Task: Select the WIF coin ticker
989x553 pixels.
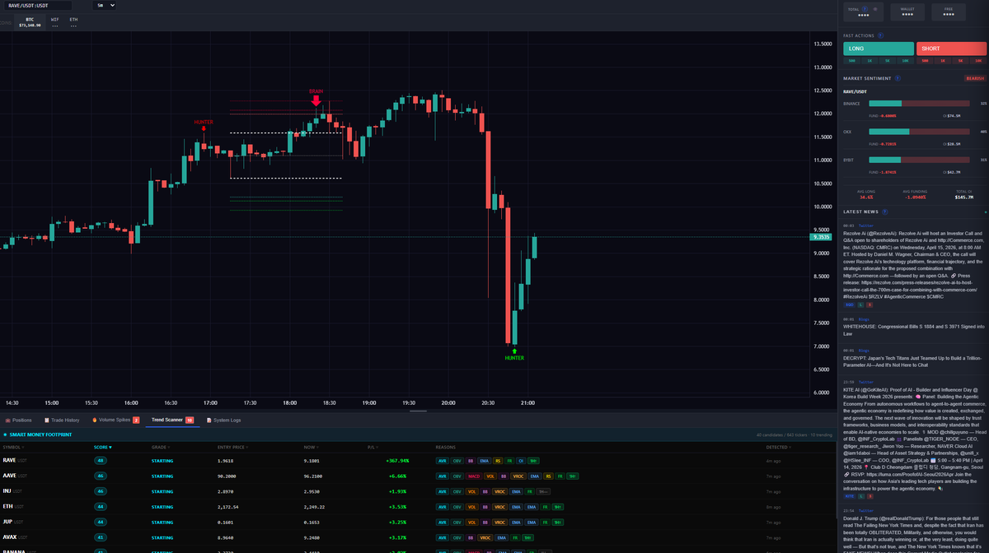Action: 55,21
